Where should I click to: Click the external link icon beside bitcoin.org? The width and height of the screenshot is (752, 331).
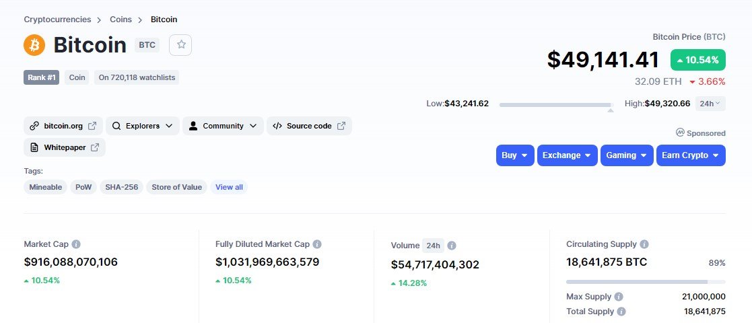92,126
